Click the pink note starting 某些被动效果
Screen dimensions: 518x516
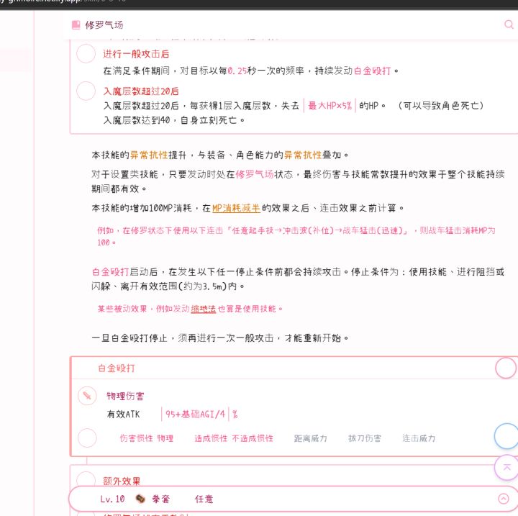click(190, 309)
